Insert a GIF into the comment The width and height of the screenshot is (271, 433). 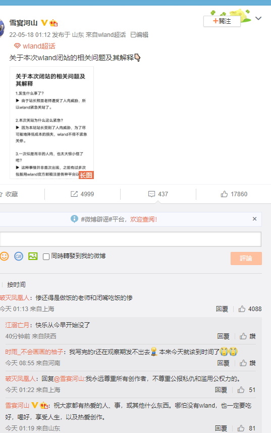point(19,256)
